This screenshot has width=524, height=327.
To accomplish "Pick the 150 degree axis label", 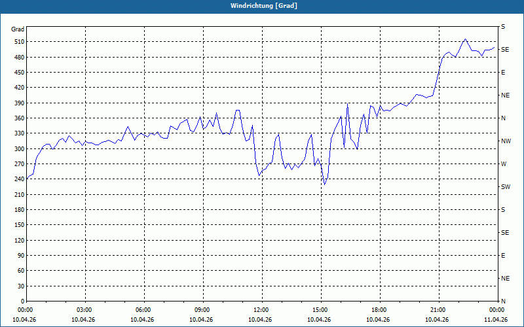I will point(20,225).
